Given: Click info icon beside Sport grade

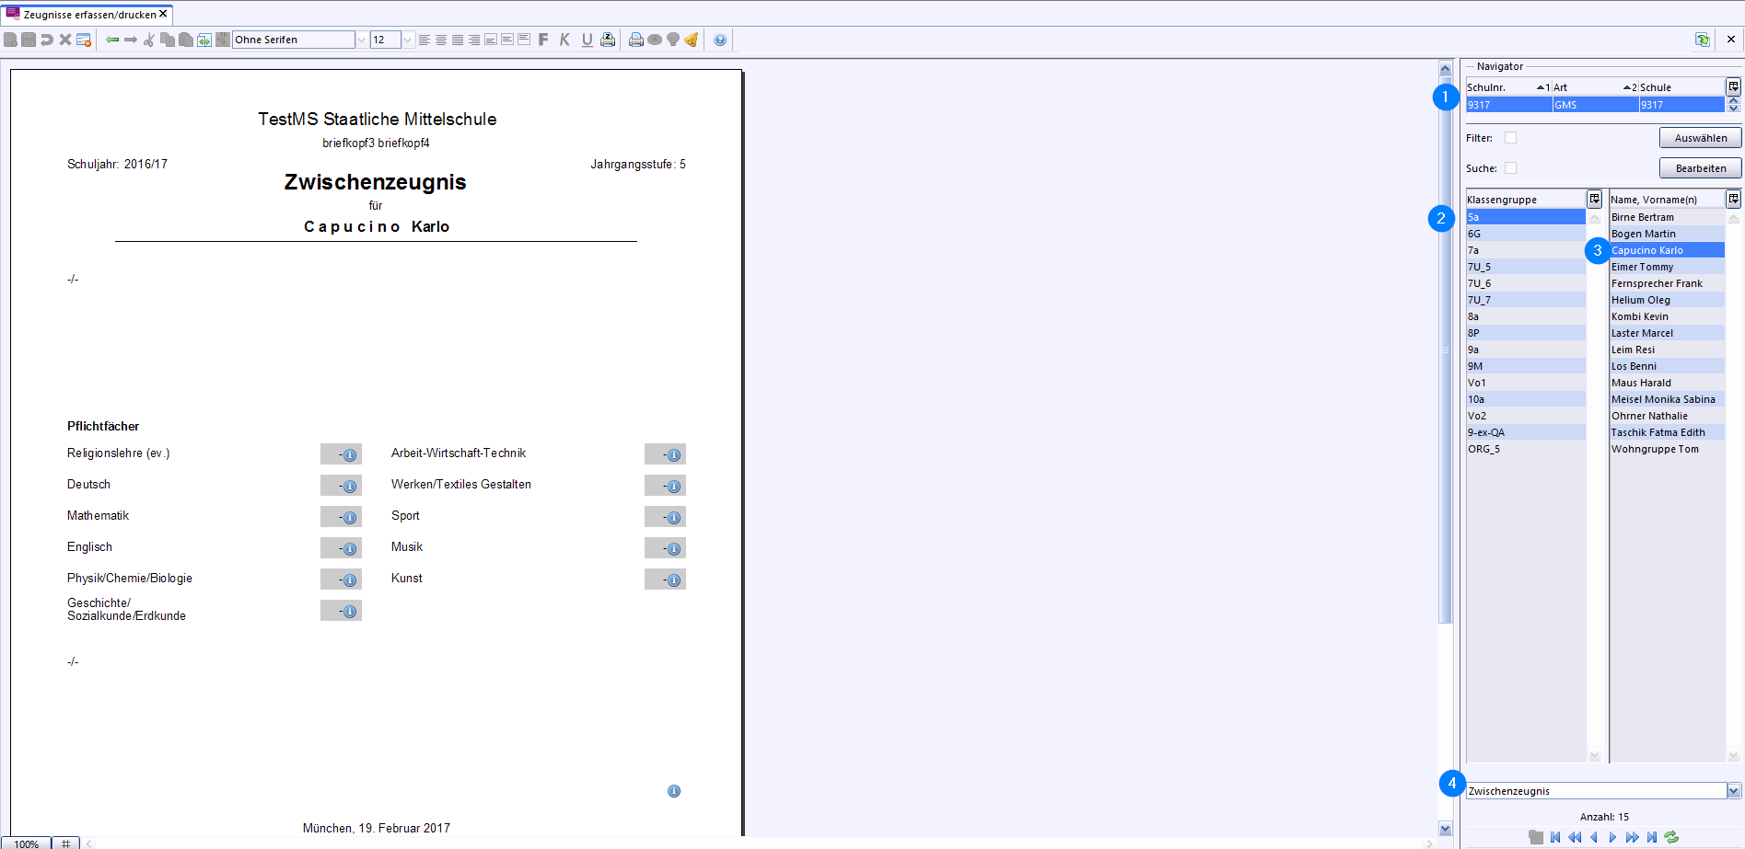Looking at the screenshot, I should (674, 518).
